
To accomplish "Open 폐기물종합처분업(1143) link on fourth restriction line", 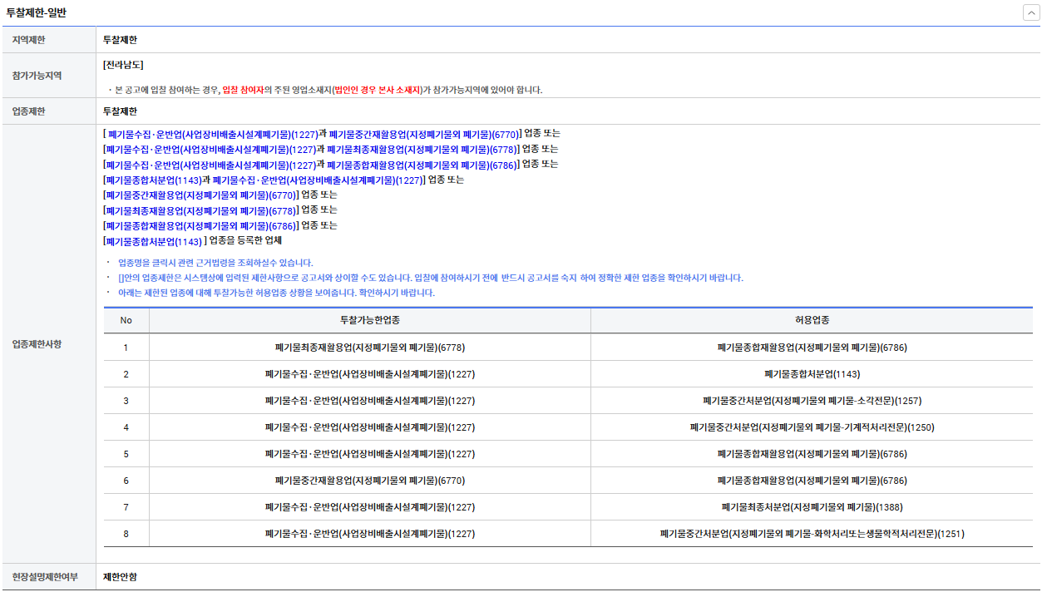I will pos(152,180).
